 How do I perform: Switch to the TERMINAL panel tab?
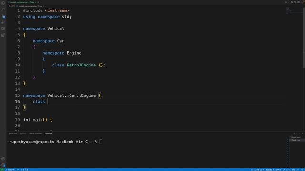coord(49,133)
